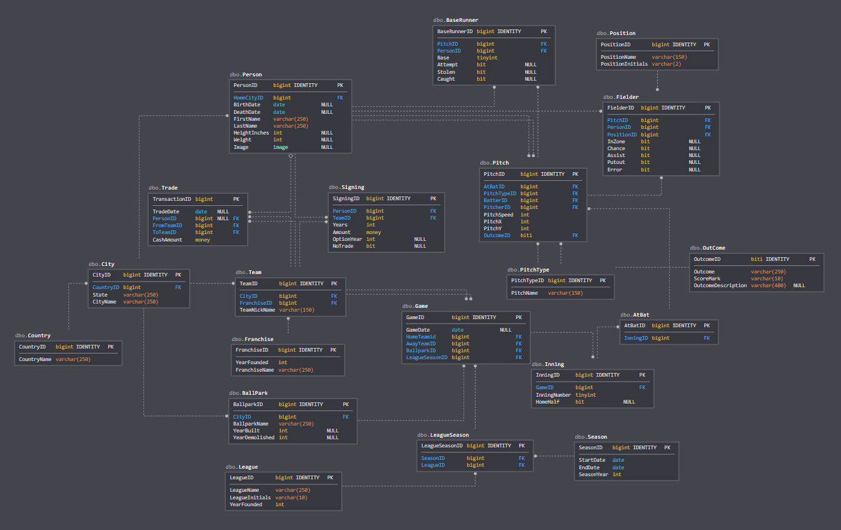Select the dbo.League table title
Image resolution: width=841 pixels, height=530 pixels.
(x=241, y=467)
